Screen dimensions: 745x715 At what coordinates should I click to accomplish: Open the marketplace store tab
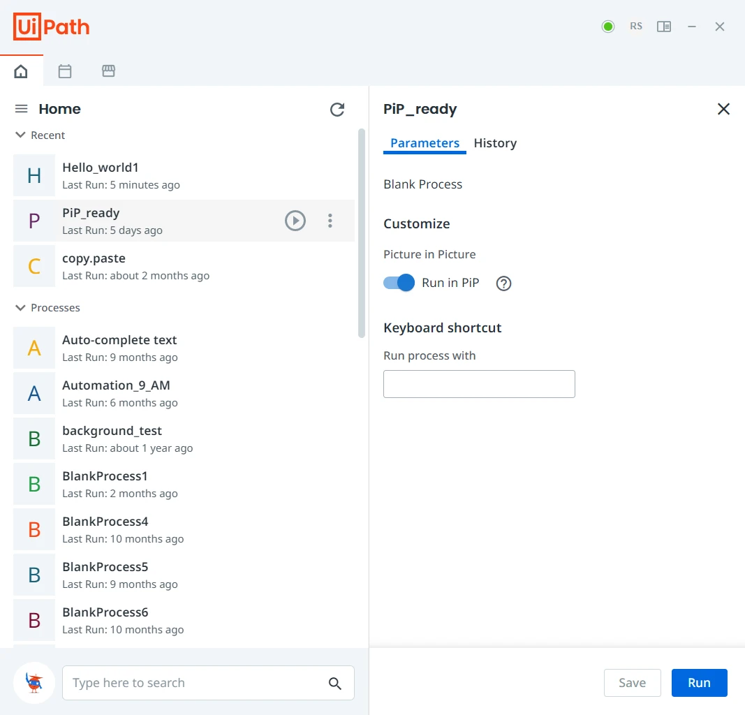point(108,71)
